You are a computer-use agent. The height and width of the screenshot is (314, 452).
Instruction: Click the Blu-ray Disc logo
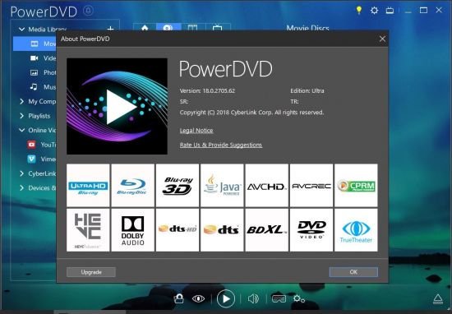132,186
